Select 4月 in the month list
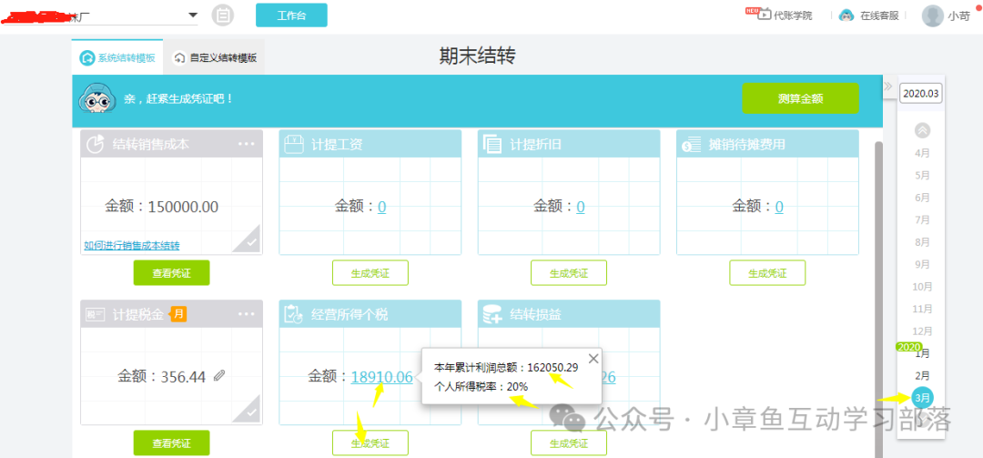983x458 pixels. click(x=922, y=153)
